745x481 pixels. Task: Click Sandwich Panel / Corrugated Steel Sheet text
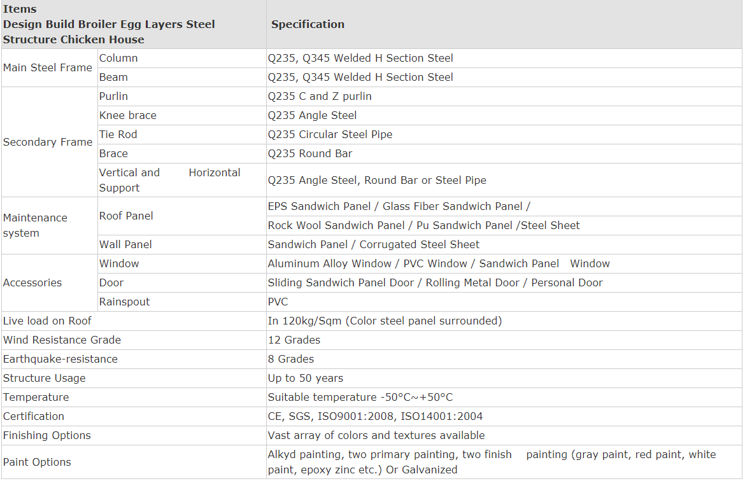tap(373, 244)
